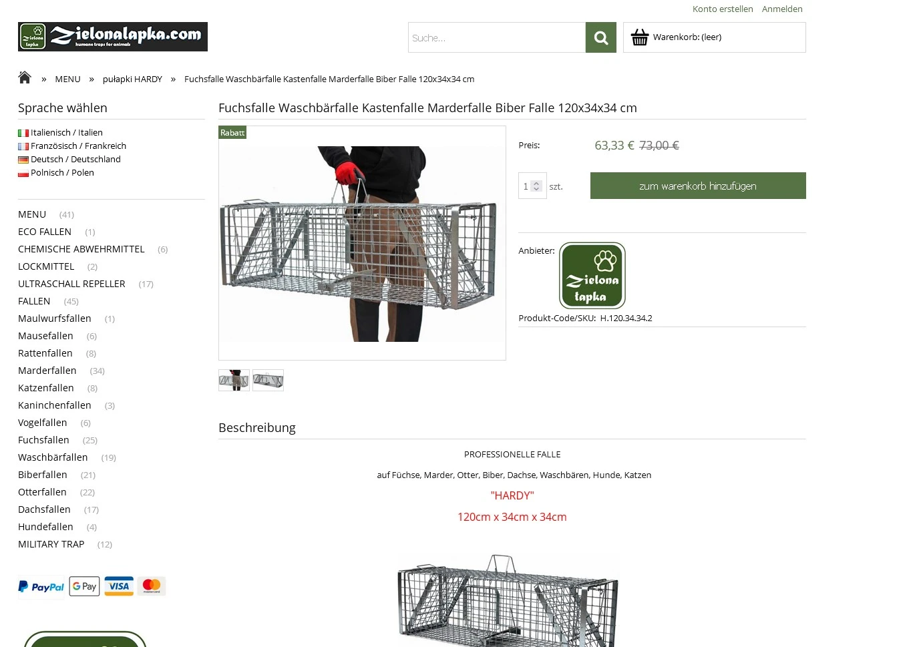This screenshot has height=647, width=917.
Task: Select the second product thumbnail
Action: coord(268,380)
